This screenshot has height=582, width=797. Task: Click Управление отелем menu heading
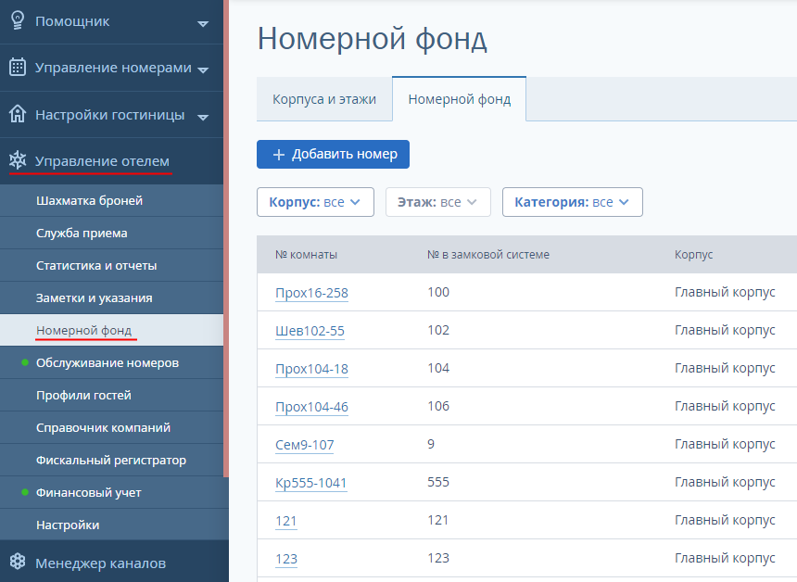[102, 161]
